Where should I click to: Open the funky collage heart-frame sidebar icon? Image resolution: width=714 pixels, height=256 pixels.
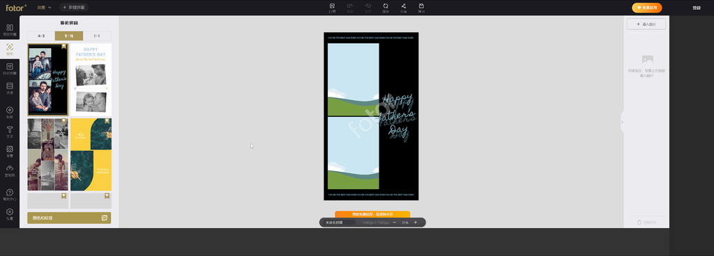(10, 69)
